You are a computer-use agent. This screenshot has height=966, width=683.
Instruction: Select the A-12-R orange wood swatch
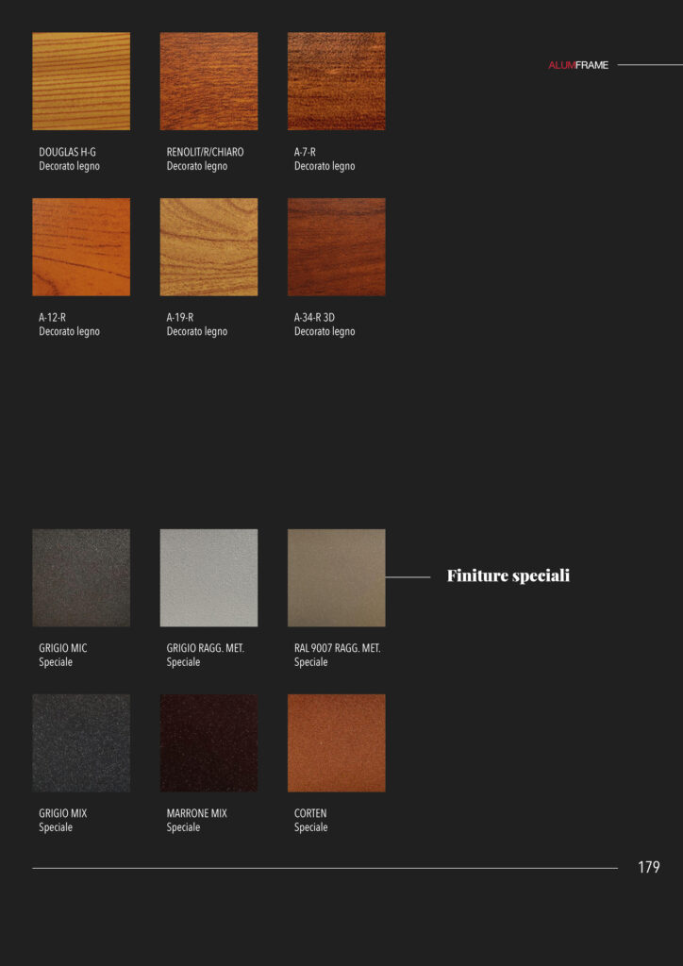point(81,247)
